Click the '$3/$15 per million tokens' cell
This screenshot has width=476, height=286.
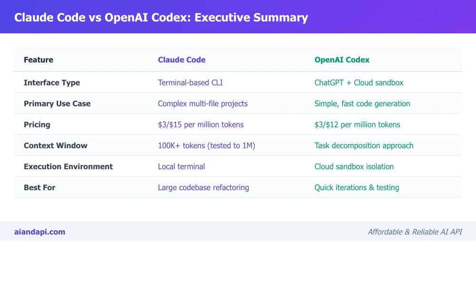[x=201, y=124]
